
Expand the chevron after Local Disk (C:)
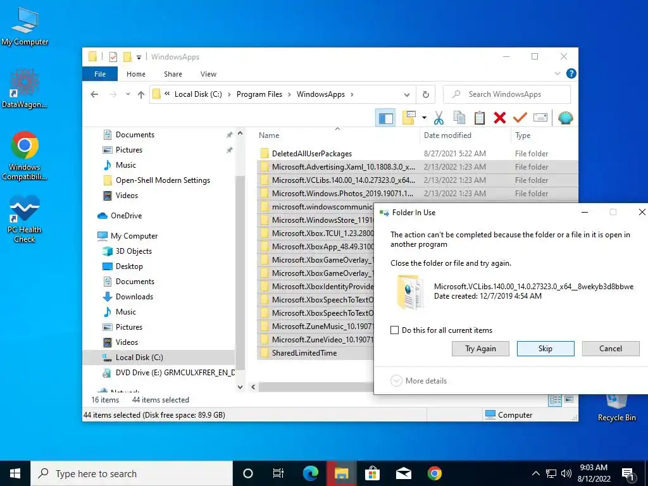(x=229, y=94)
